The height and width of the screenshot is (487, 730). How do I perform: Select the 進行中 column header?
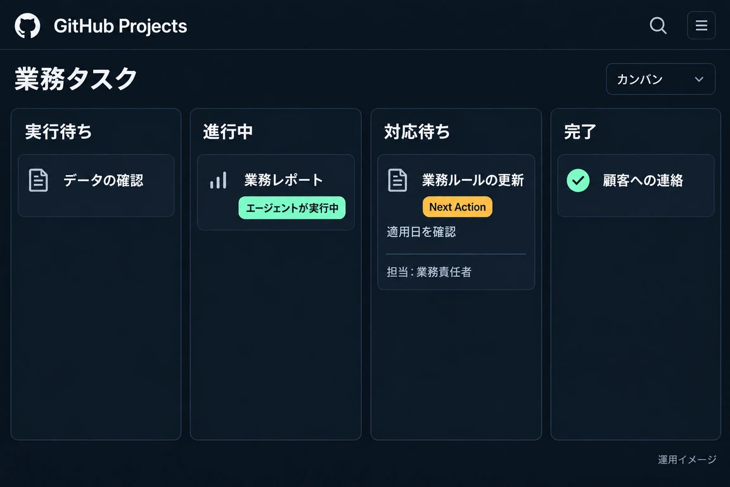pos(228,131)
